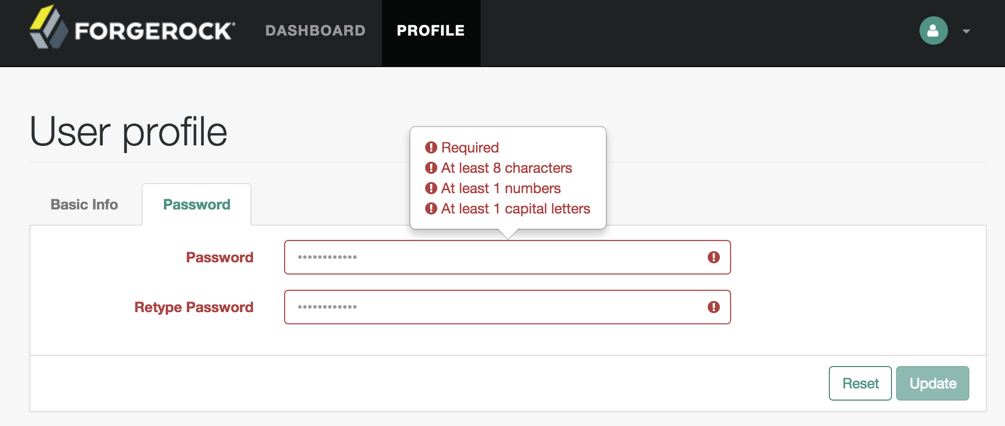
Task: Click the Retype Password field label
Action: pos(193,308)
